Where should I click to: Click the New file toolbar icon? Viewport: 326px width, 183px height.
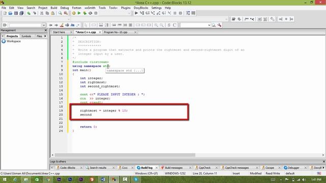click(x=5, y=13)
